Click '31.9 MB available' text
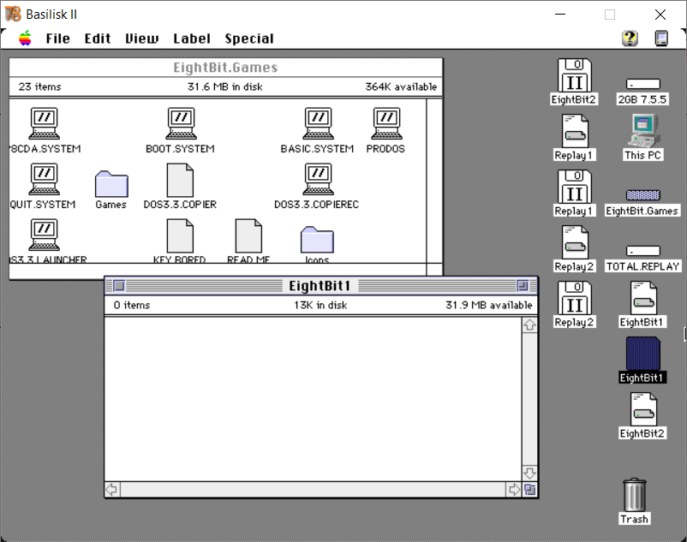Viewport: 687px width, 542px height. click(x=488, y=305)
